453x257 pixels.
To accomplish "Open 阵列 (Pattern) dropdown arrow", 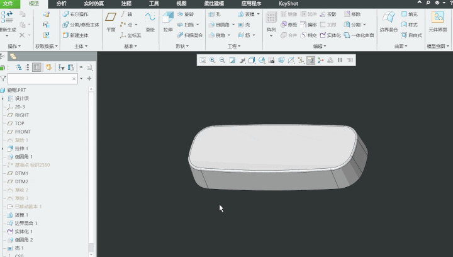I will coord(271,36).
